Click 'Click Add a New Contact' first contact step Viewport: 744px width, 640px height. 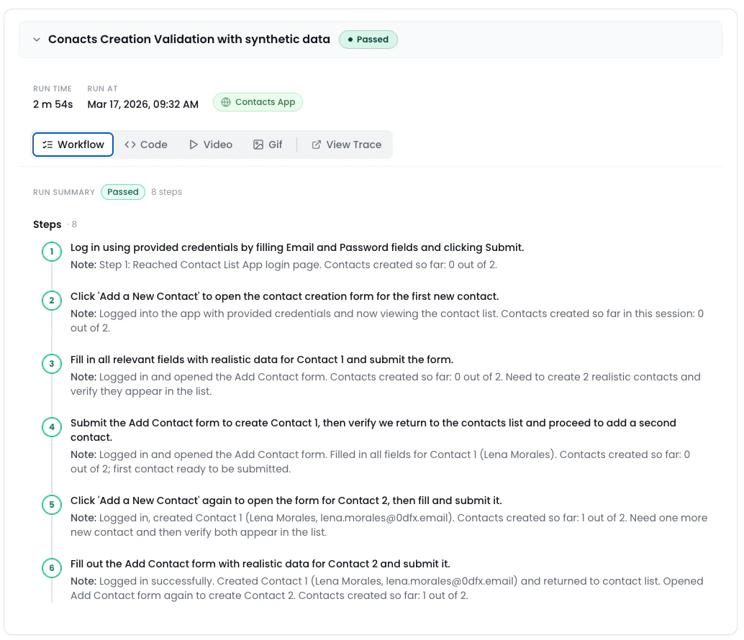[285, 296]
